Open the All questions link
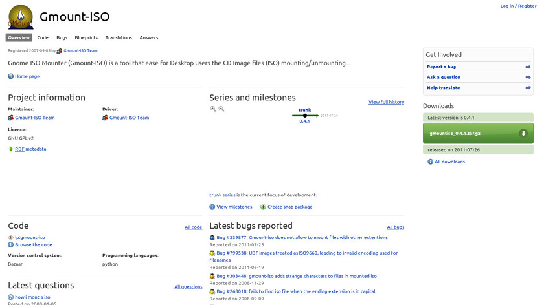The height and width of the screenshot is (305, 544). pyautogui.click(x=188, y=287)
